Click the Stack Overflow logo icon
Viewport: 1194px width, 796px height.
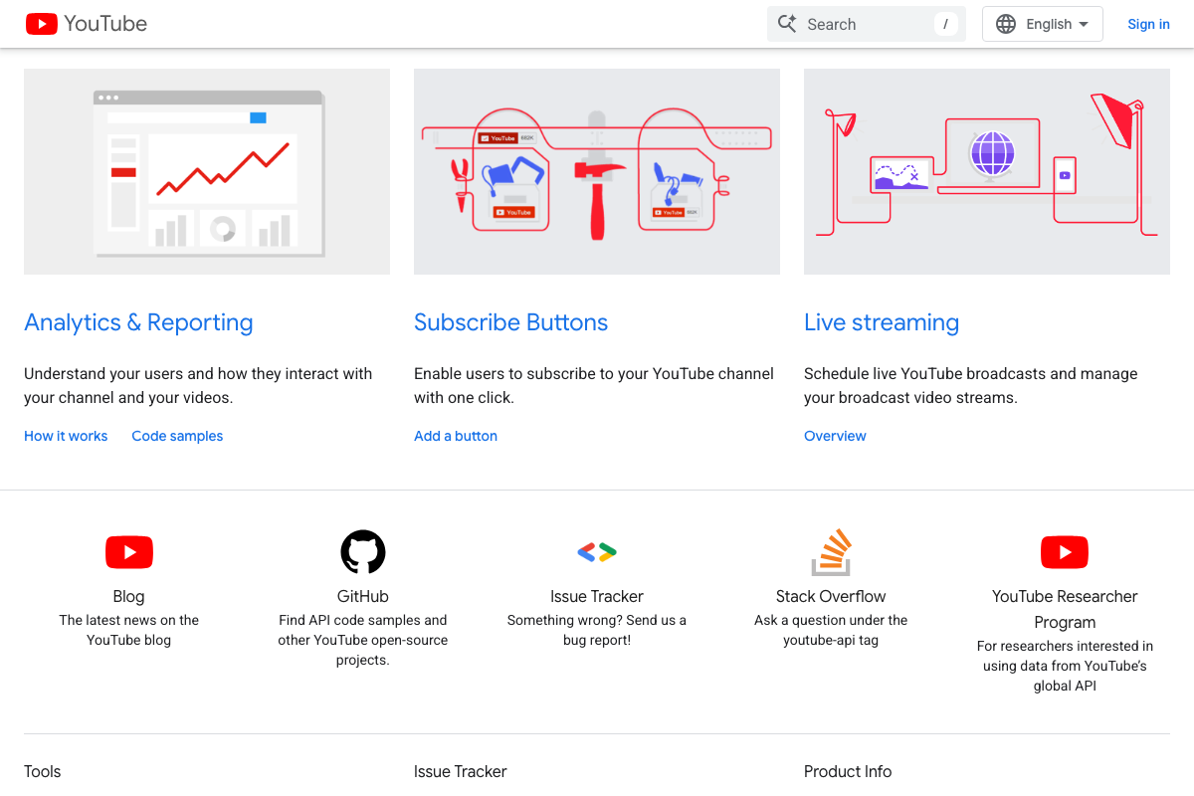point(831,552)
